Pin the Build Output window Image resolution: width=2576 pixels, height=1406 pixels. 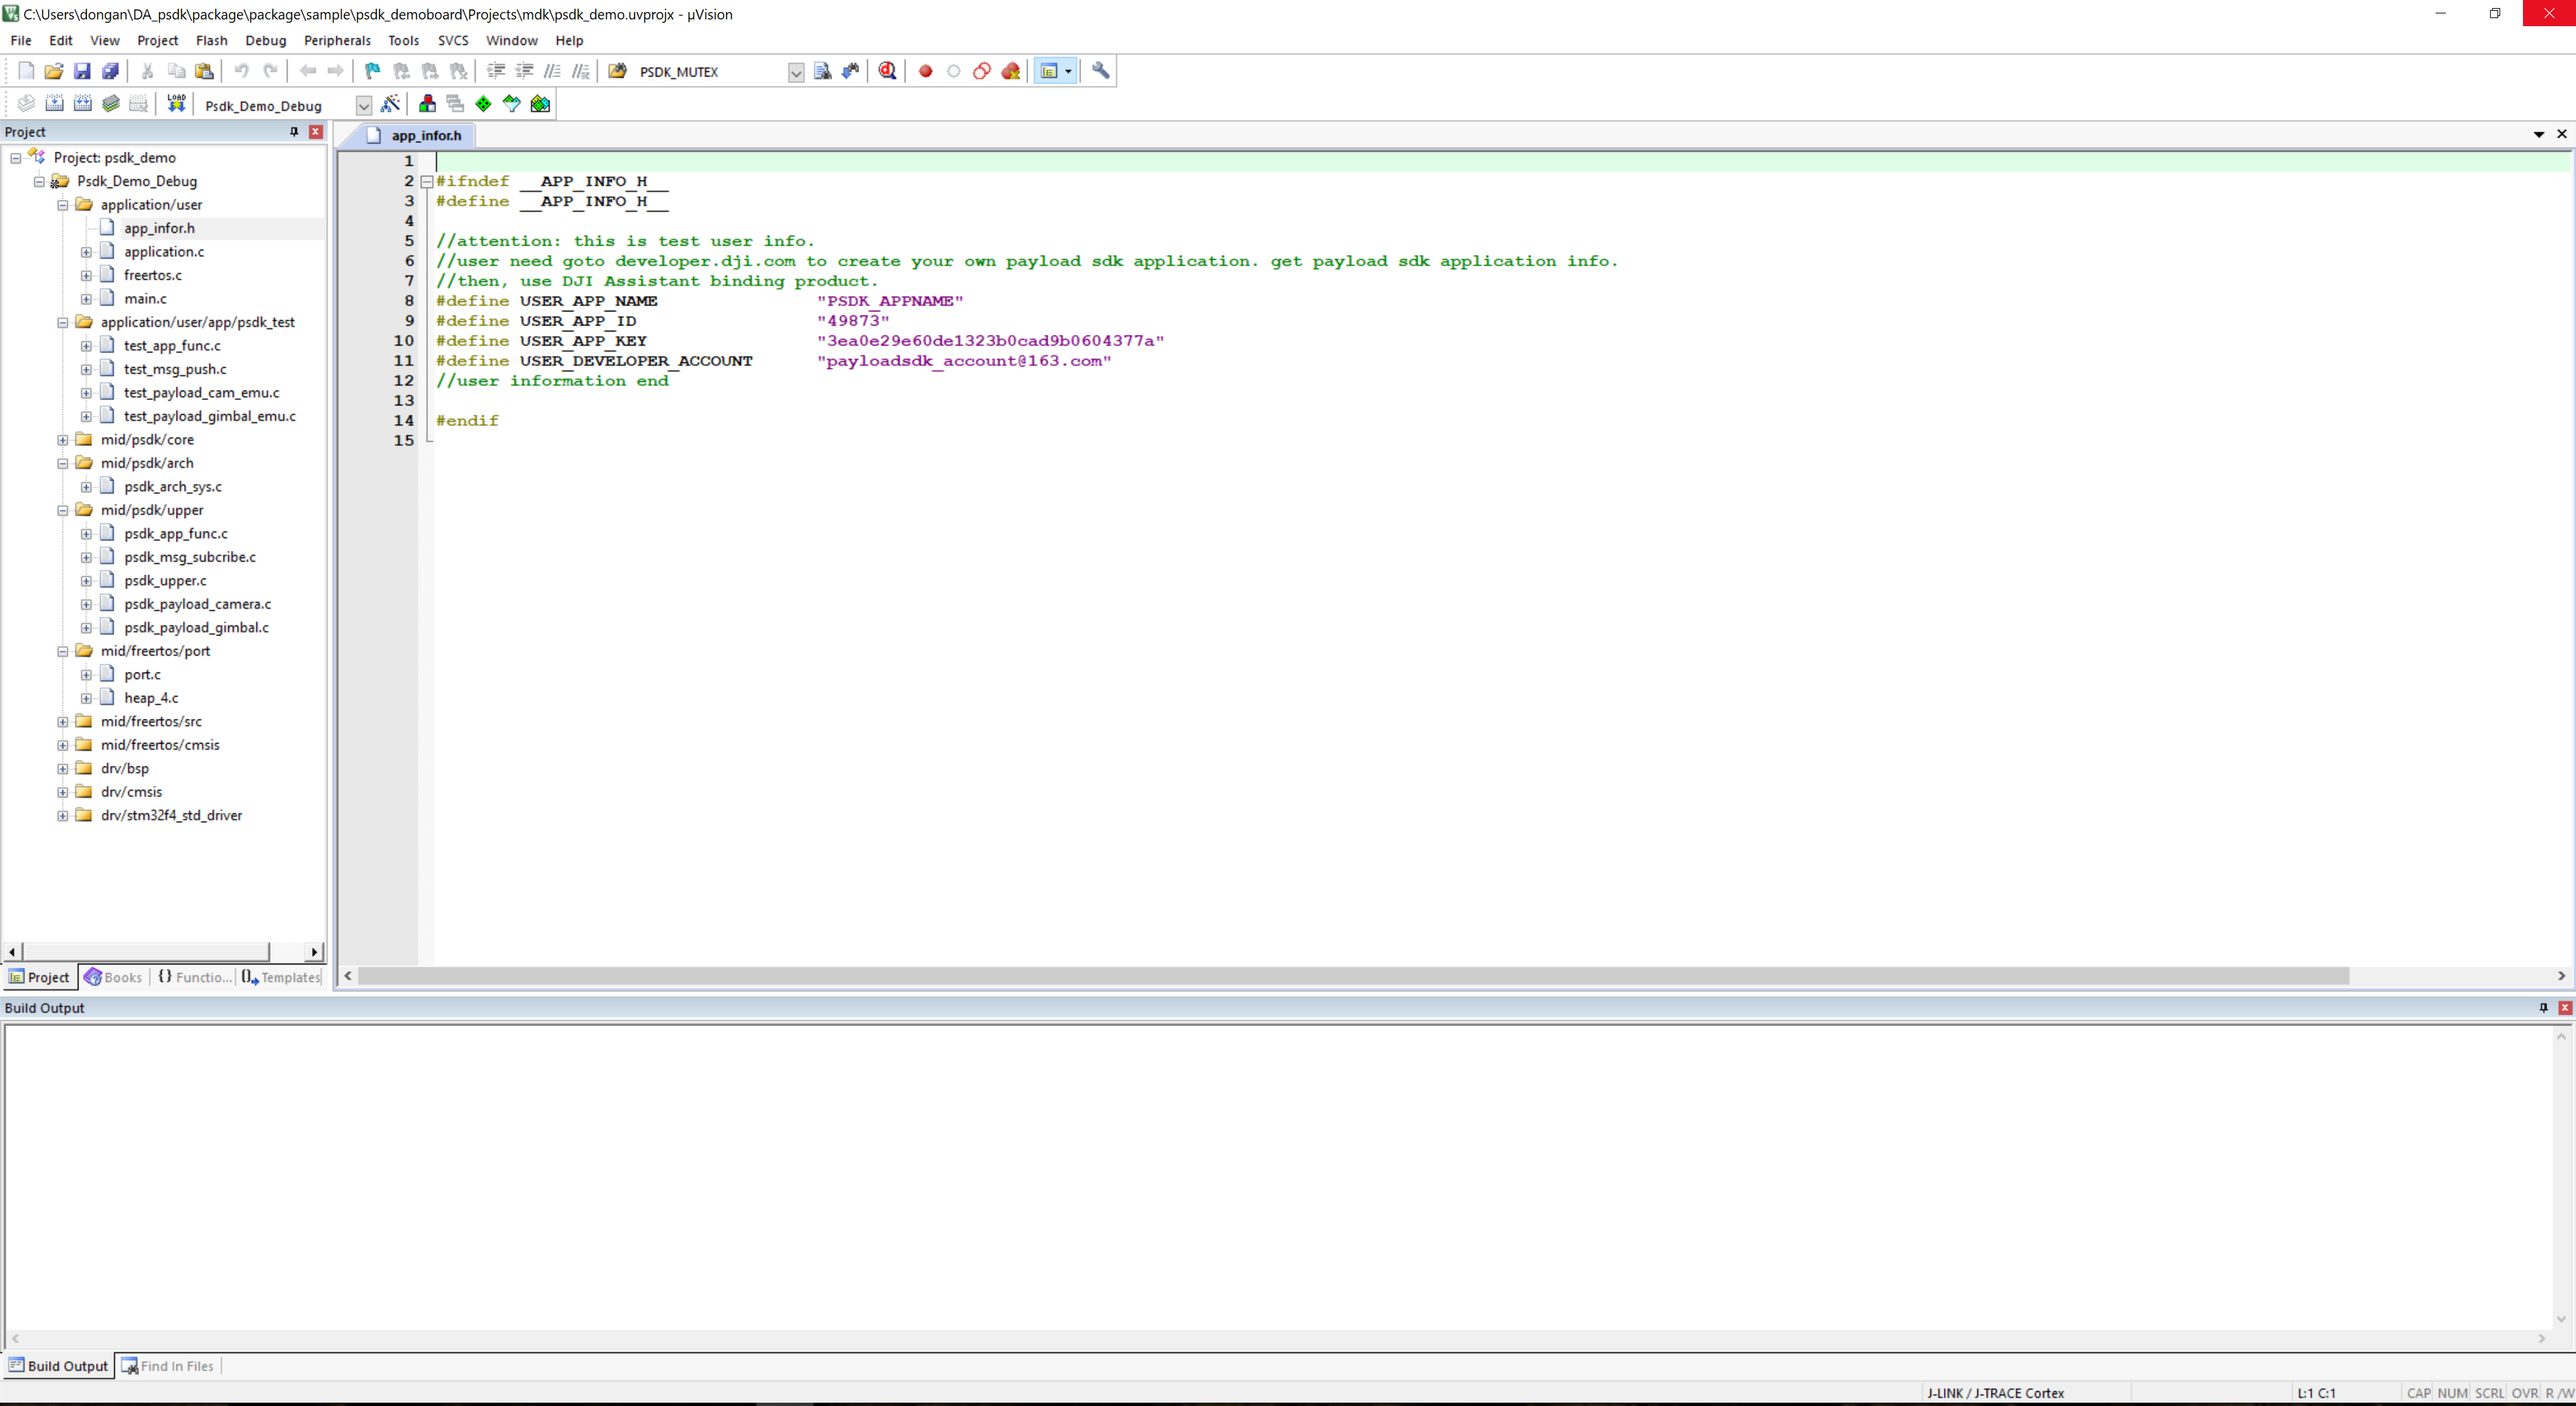(2543, 1007)
